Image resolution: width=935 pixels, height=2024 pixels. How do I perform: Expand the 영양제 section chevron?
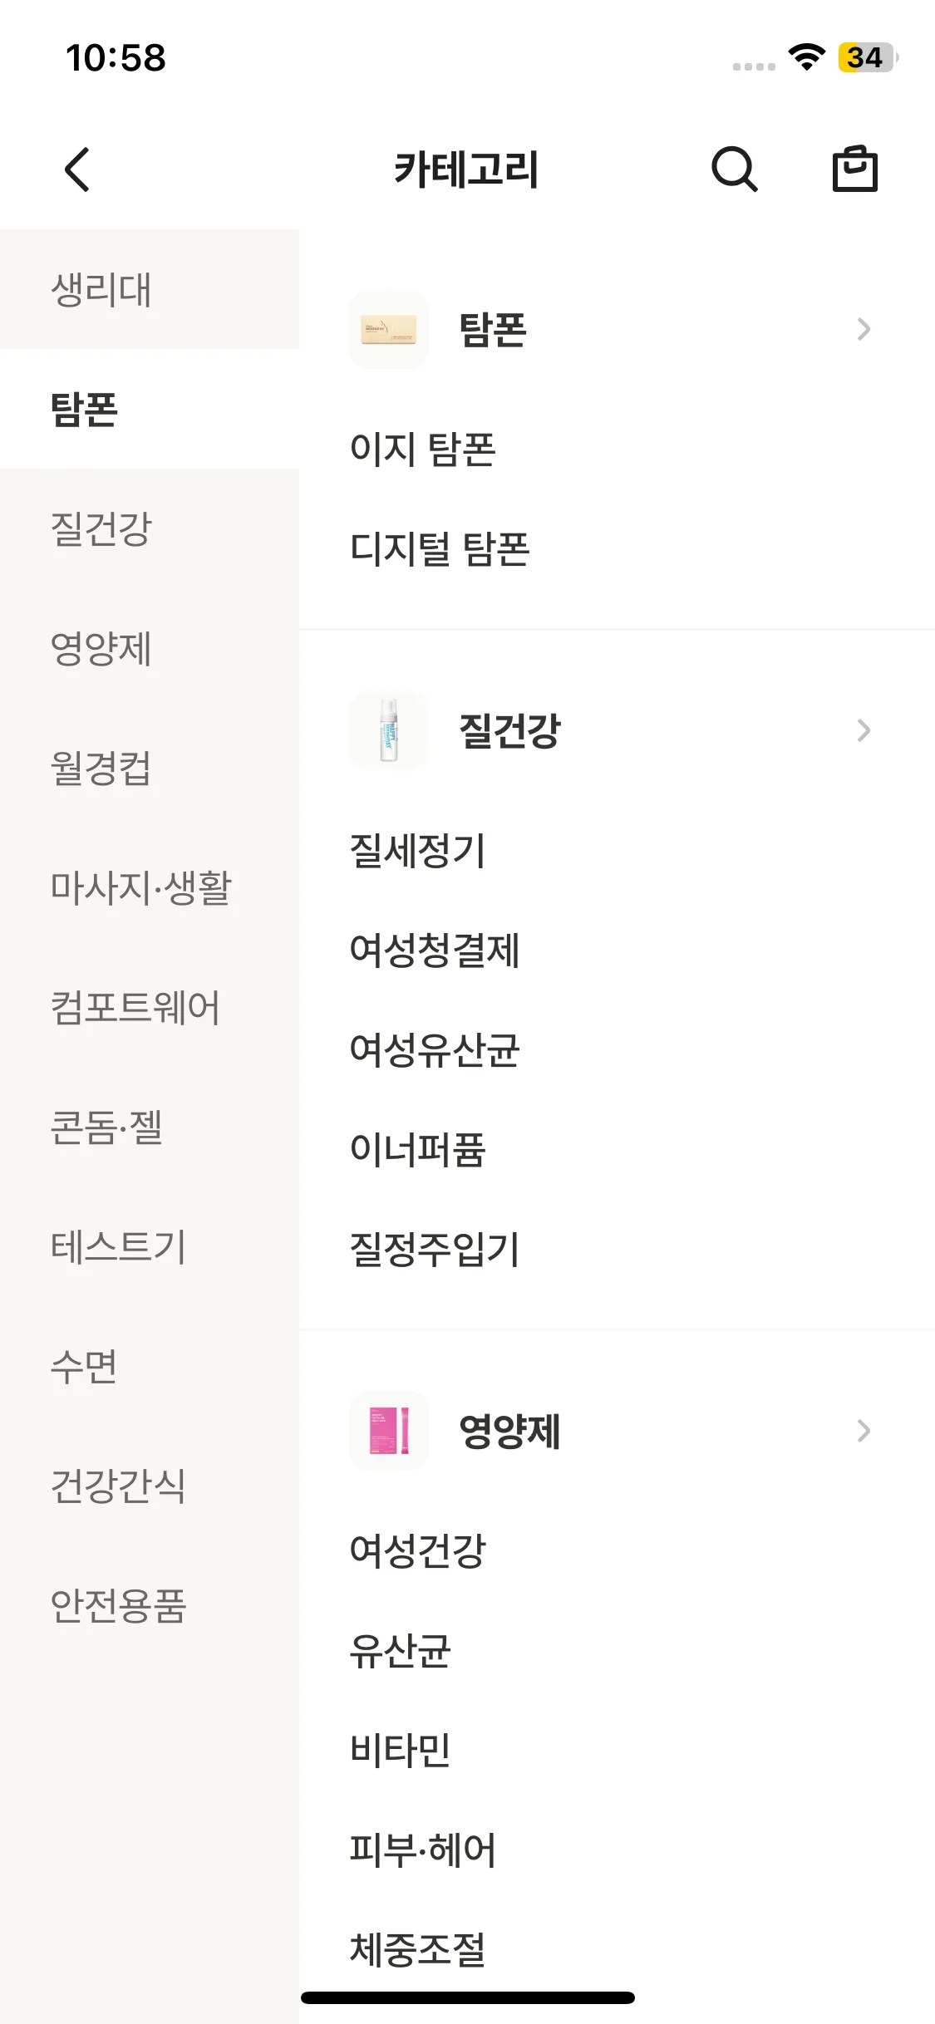[864, 1431]
